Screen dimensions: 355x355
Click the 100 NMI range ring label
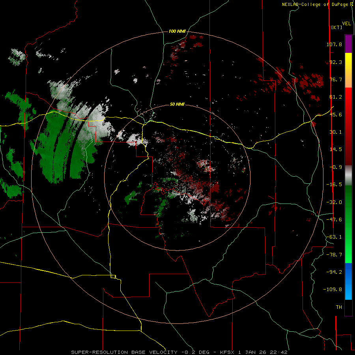coord(177,31)
